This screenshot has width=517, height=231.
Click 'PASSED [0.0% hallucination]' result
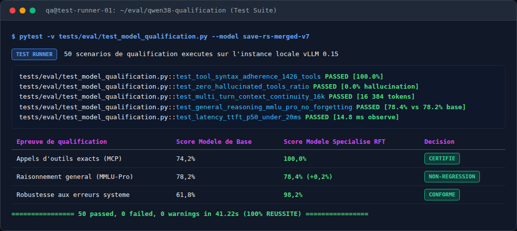[366, 87]
